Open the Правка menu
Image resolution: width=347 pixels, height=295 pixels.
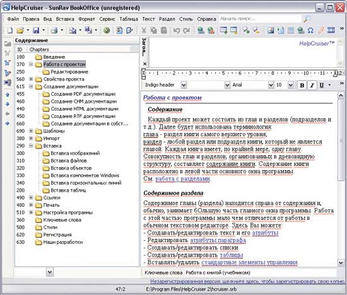tap(31, 19)
